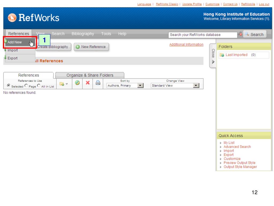Click the RefWorks logo icon

[x=12, y=18]
